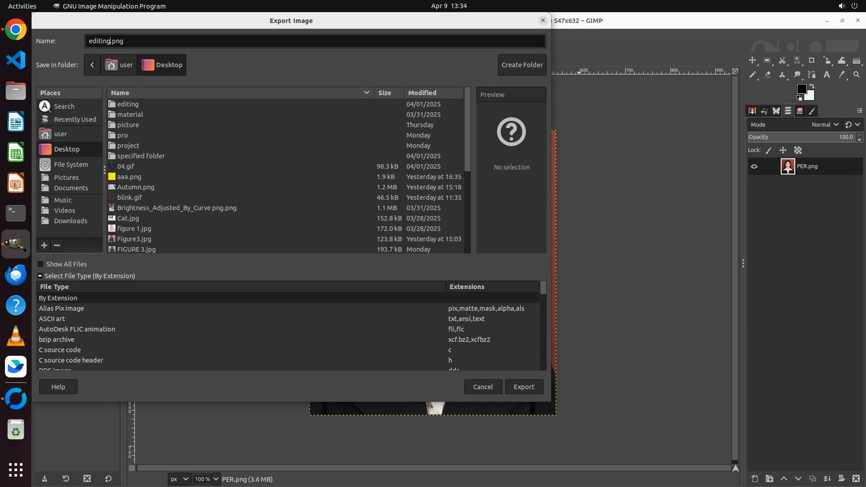Switch to the Layers tab
The width and height of the screenshot is (866, 487).
tap(788, 111)
